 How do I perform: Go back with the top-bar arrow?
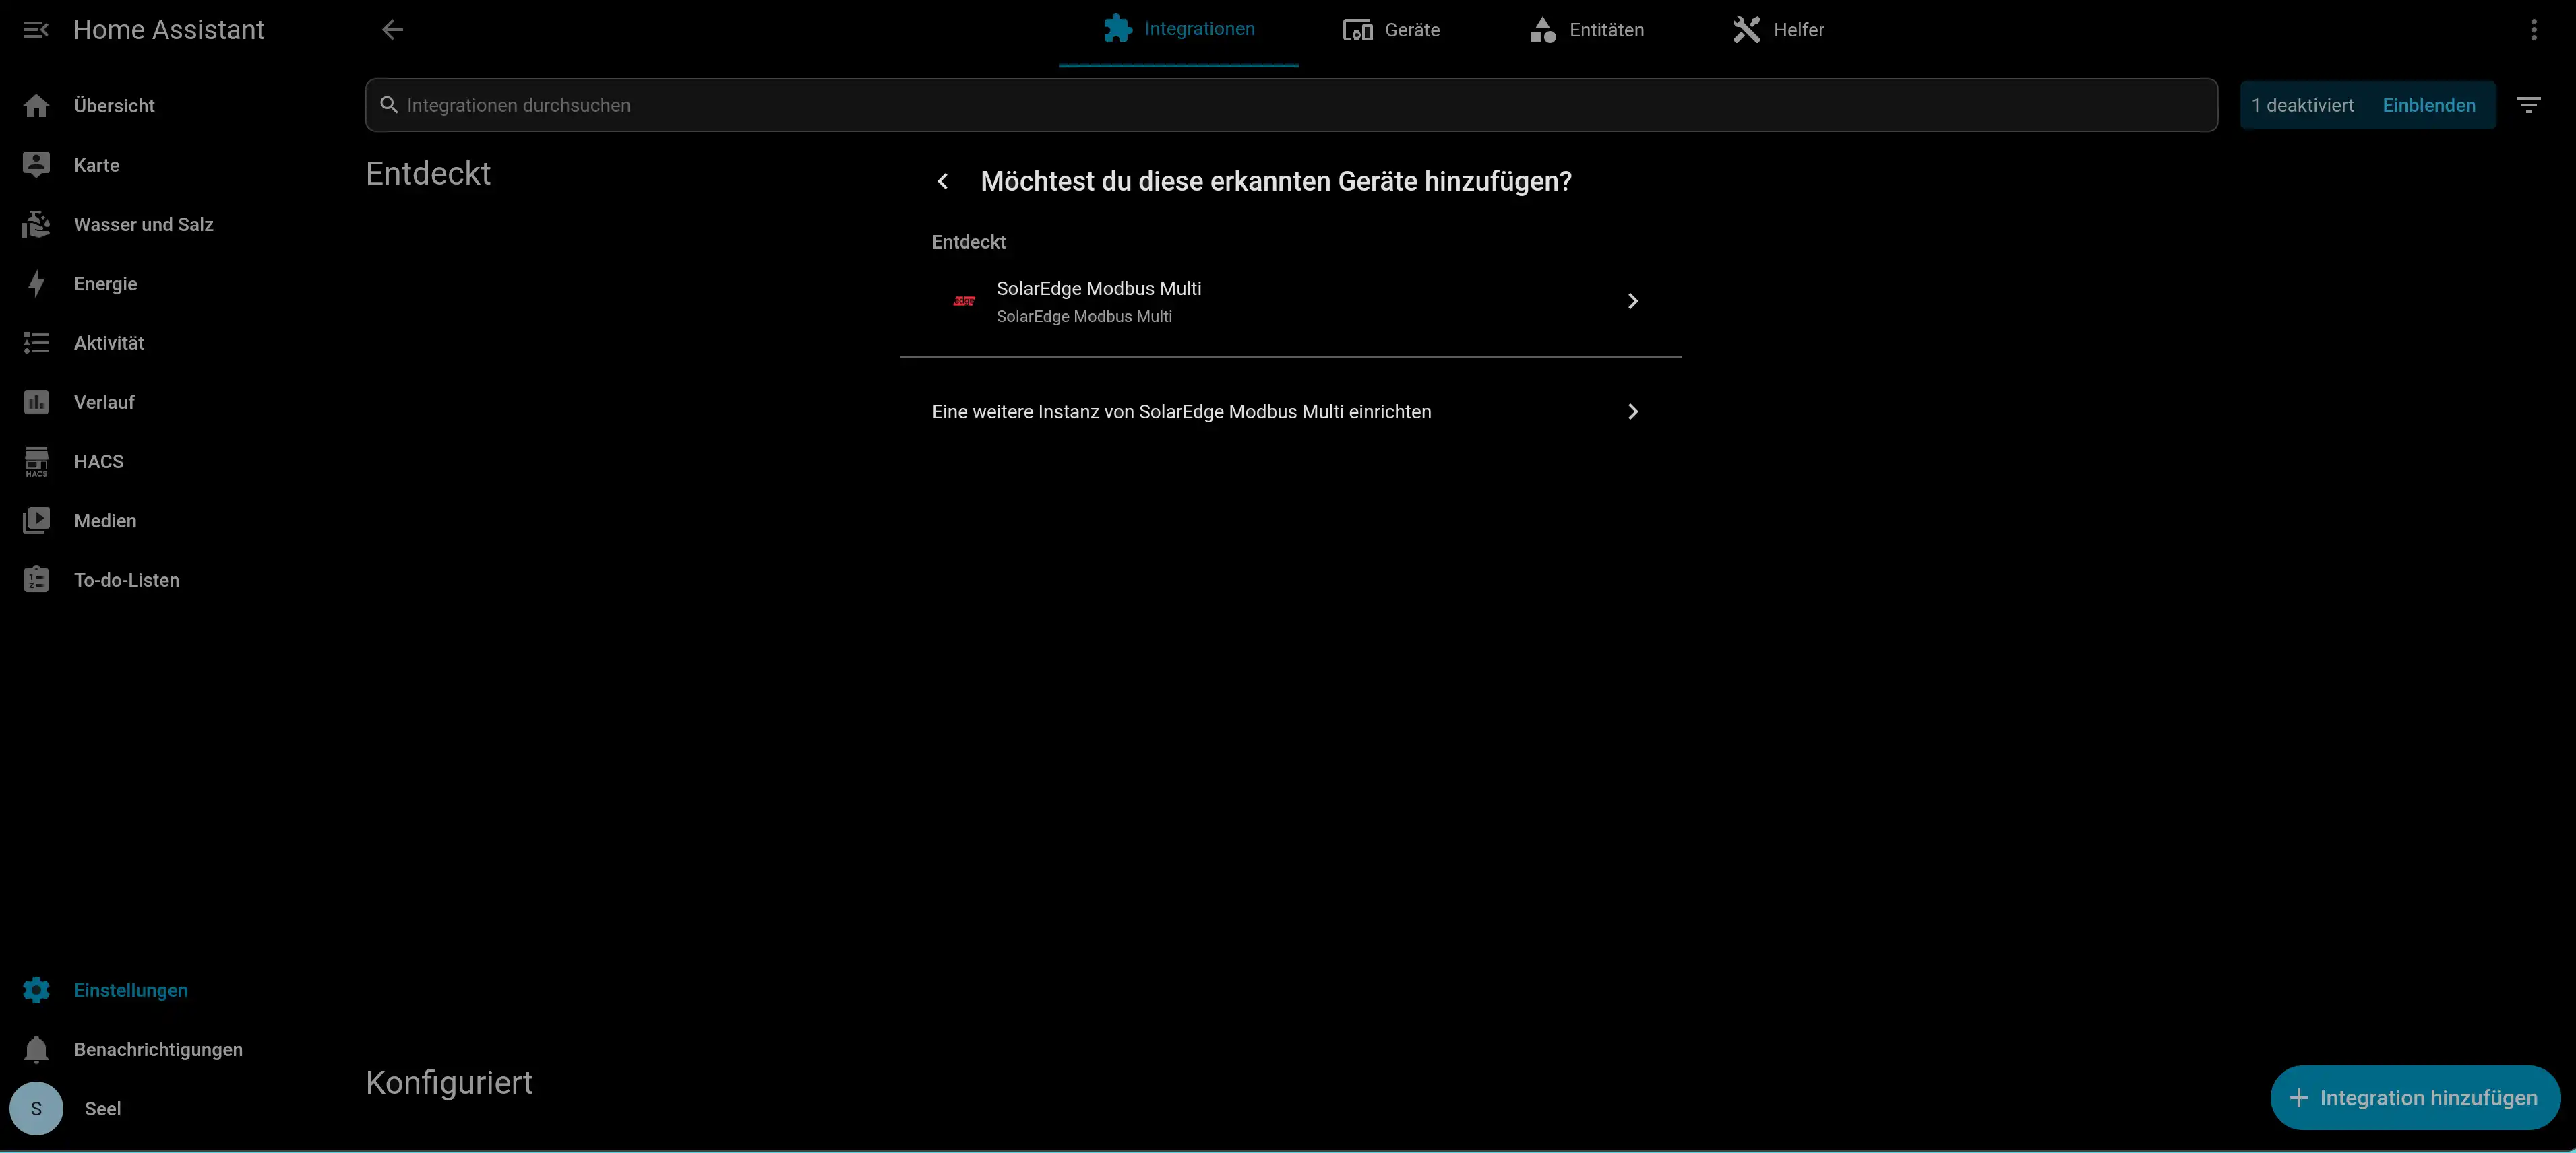(392, 30)
